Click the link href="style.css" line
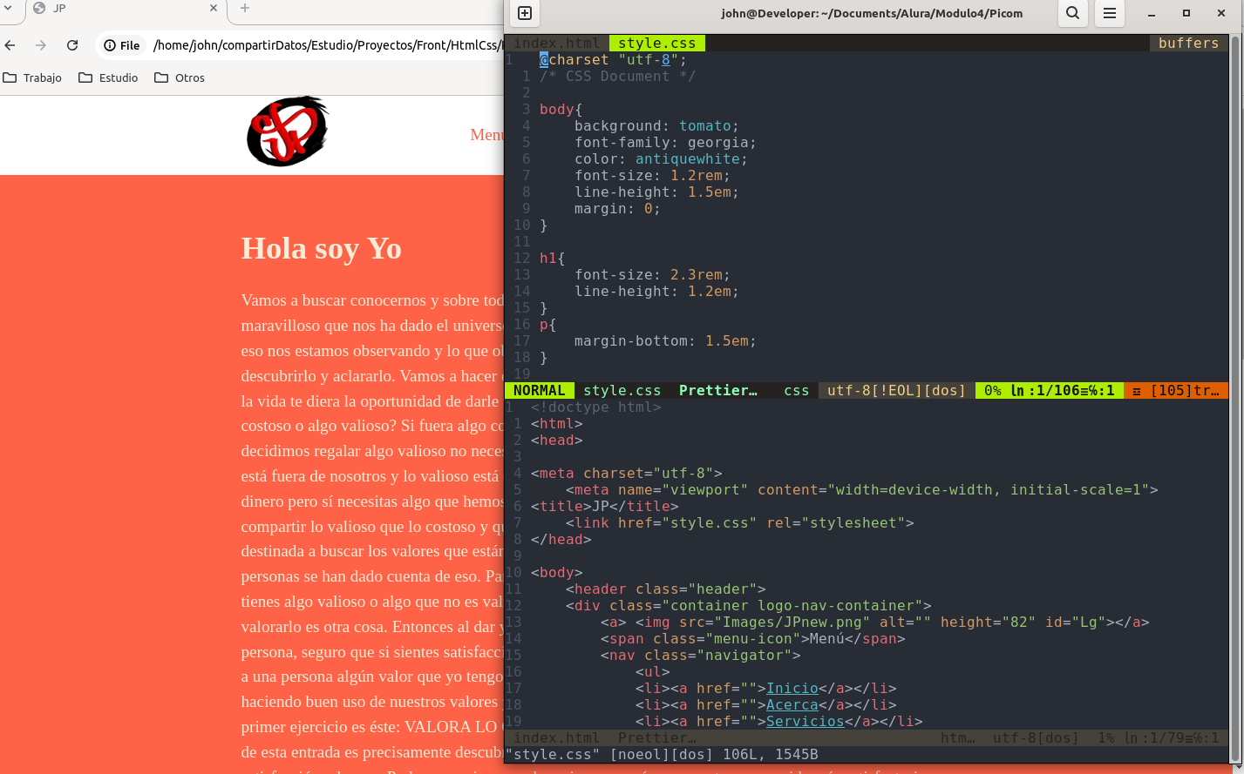The width and height of the screenshot is (1244, 774). (x=739, y=523)
